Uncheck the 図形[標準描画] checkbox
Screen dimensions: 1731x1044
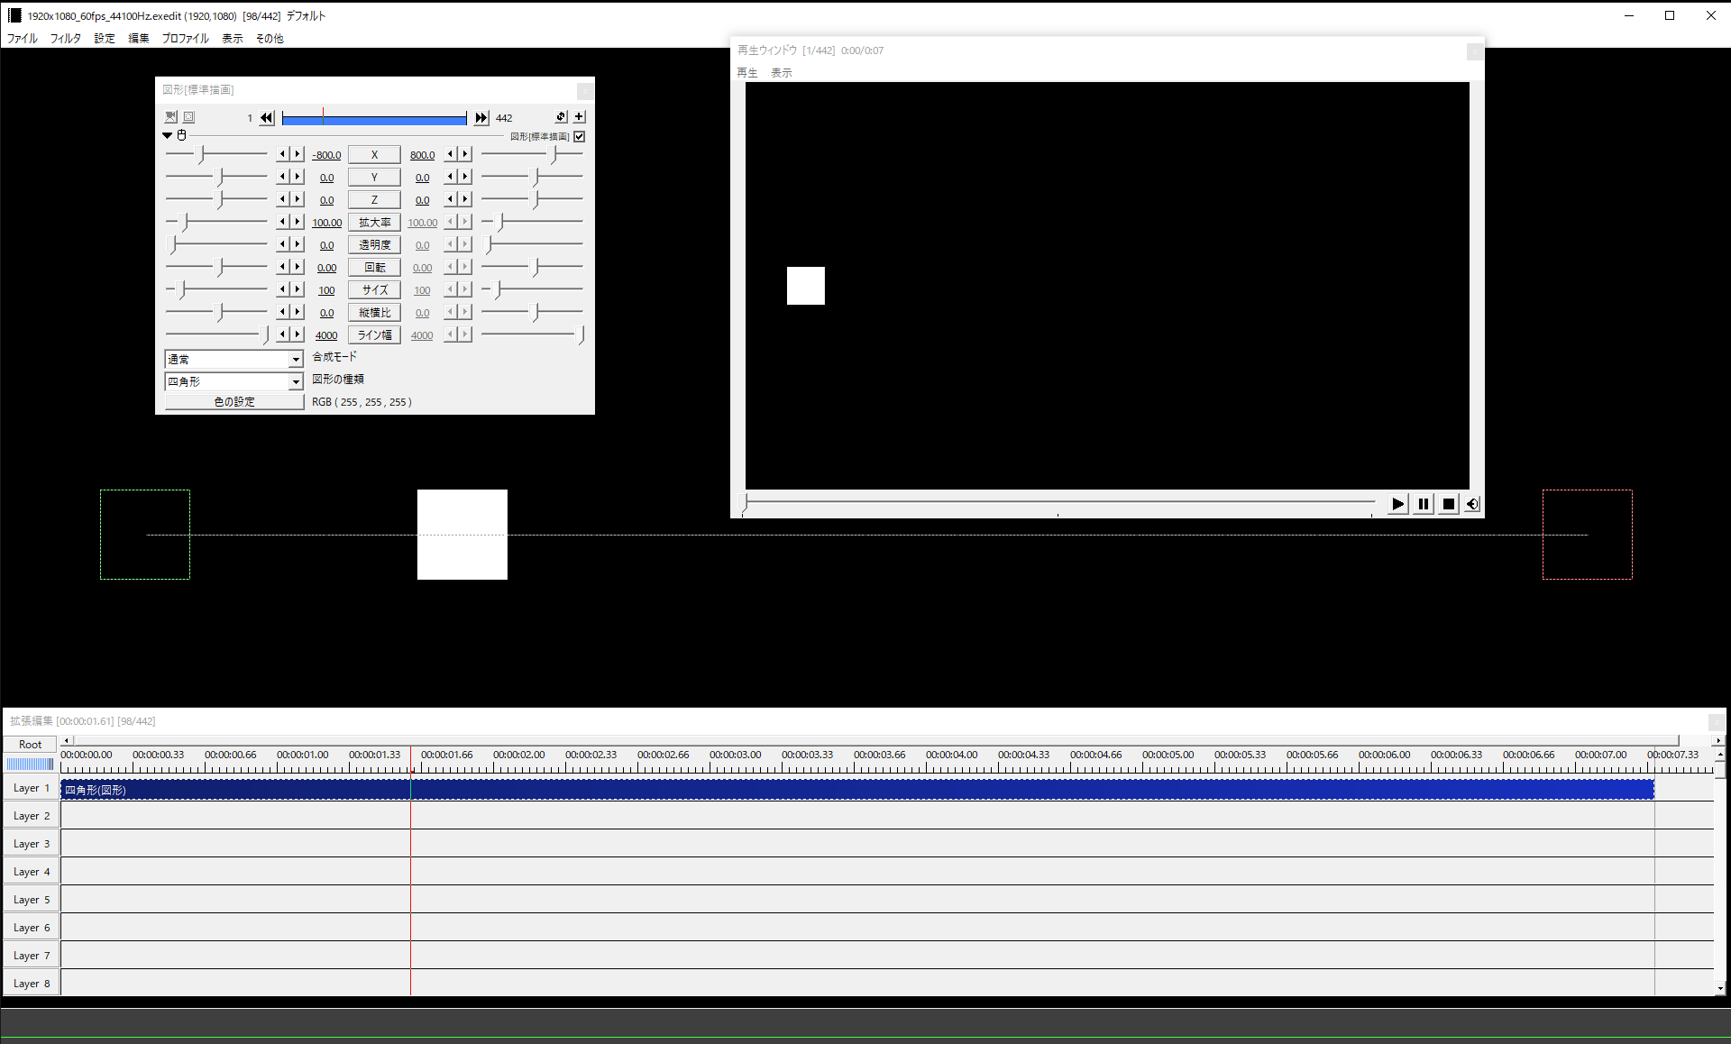(x=580, y=137)
